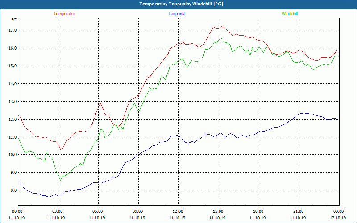The width and height of the screenshot is (357, 223).
Task: Click the 13,0 y-axis value
Action: [x=12, y=102]
